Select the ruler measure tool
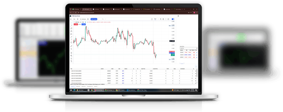 71,46
